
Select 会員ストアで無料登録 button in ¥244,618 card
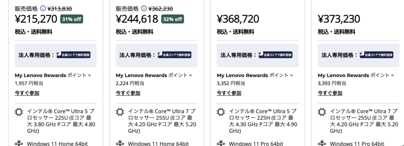[174, 55]
